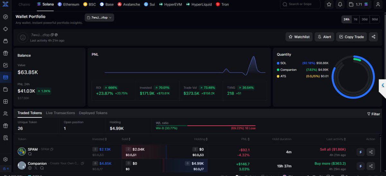
Task: Click the green Companion legend dot
Action: point(278,69)
